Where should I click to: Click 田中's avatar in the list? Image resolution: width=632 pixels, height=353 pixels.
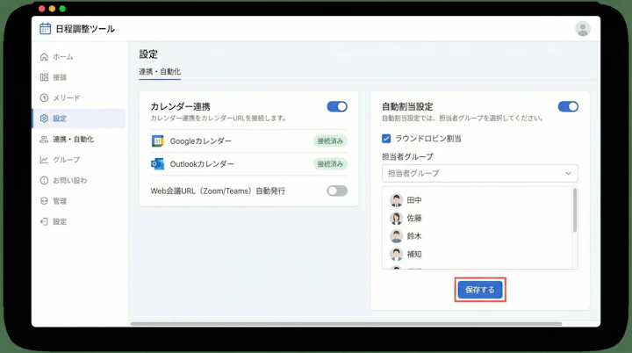point(396,200)
